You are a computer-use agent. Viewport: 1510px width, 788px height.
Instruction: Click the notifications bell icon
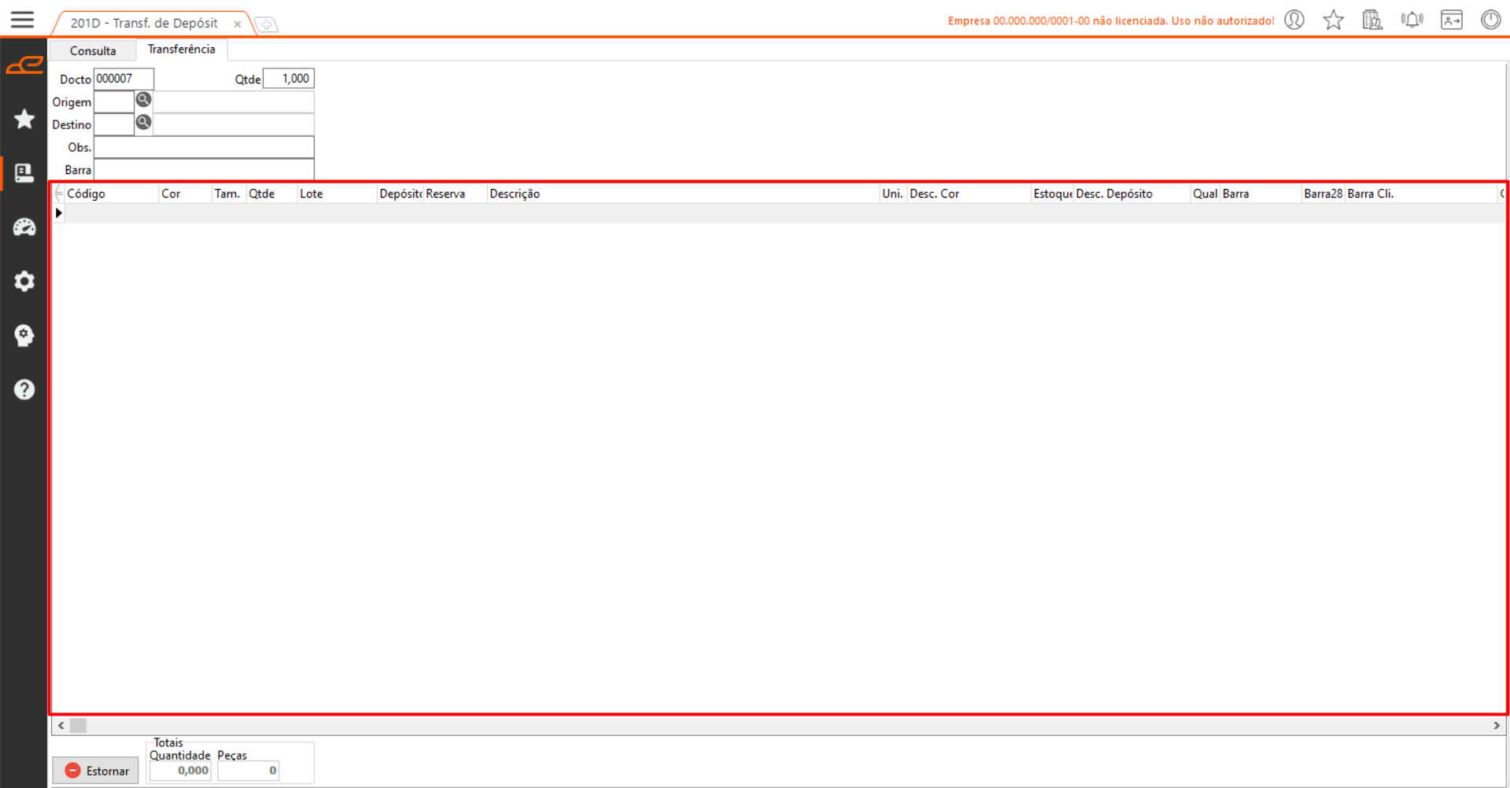(1412, 20)
